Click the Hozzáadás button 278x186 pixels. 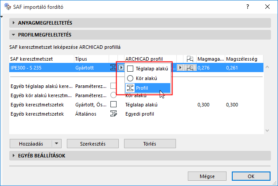coord(31,144)
